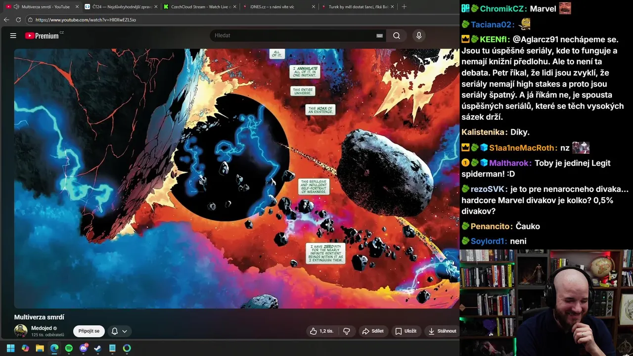Image resolution: width=633 pixels, height=356 pixels.
Task: Open a new browser tab with plus
Action: click(x=404, y=7)
